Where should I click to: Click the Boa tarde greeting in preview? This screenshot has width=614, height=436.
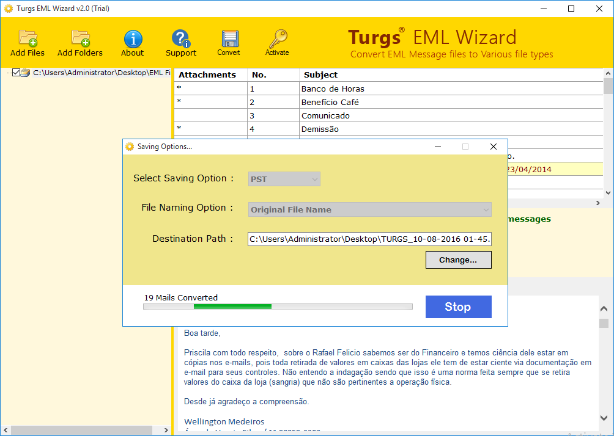(x=202, y=333)
